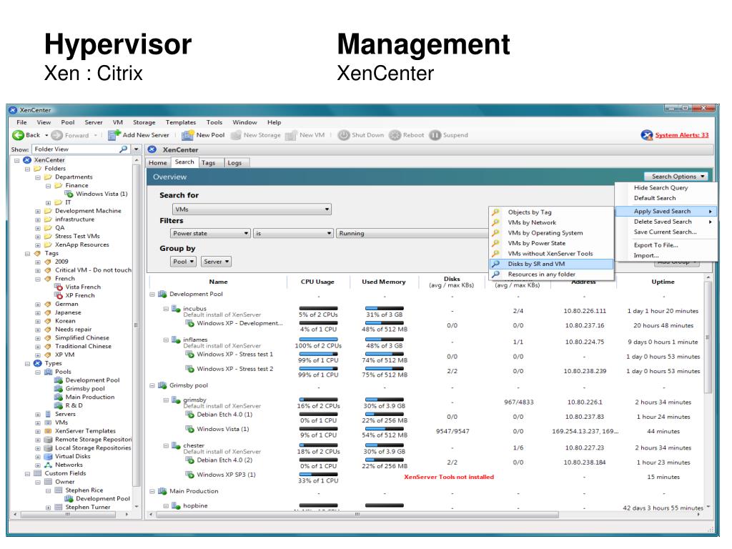
Task: Click the Uptime column header
Action: [663, 282]
